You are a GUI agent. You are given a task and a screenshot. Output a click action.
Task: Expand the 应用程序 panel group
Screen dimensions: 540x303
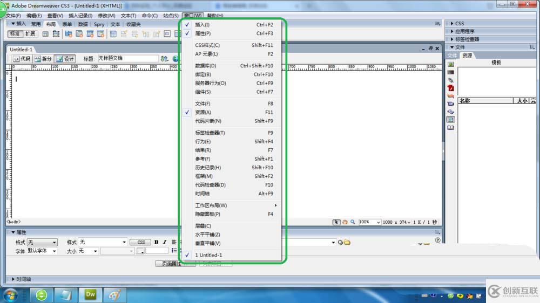tap(452, 31)
